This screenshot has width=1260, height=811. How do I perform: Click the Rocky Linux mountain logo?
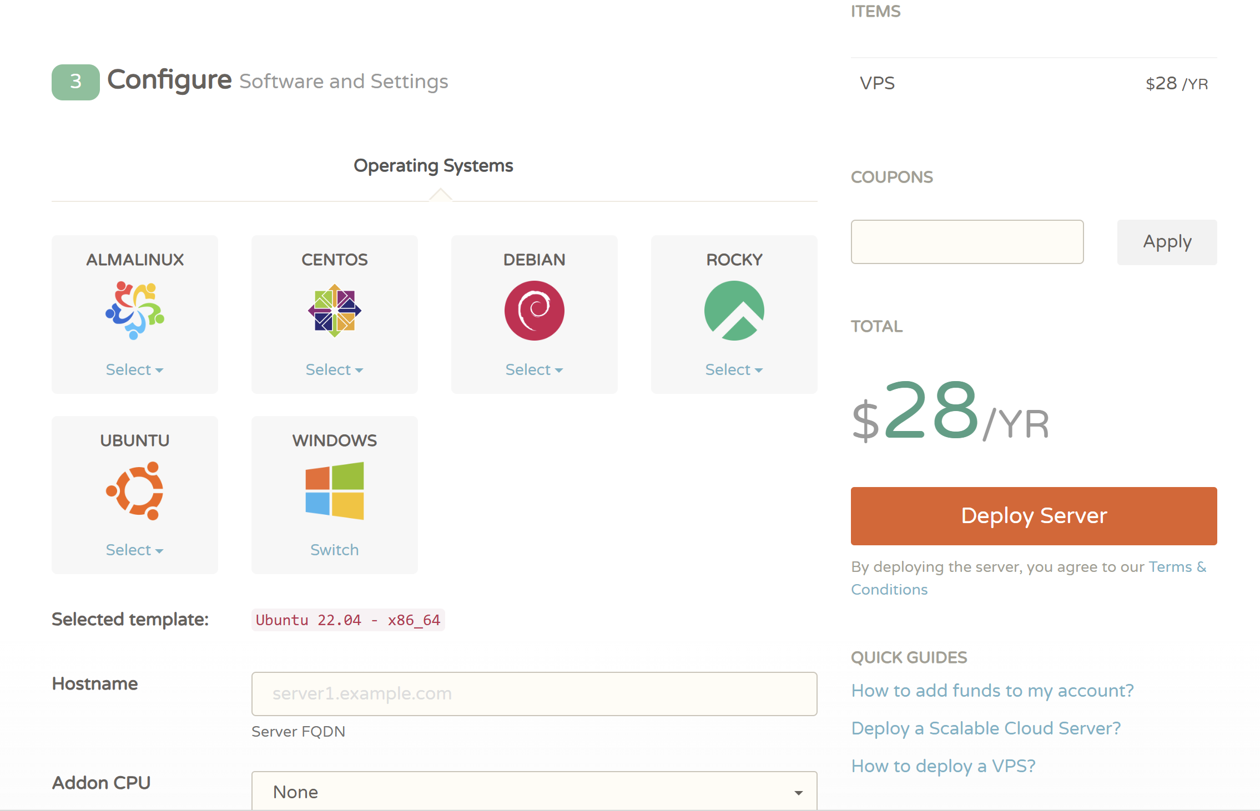click(734, 311)
